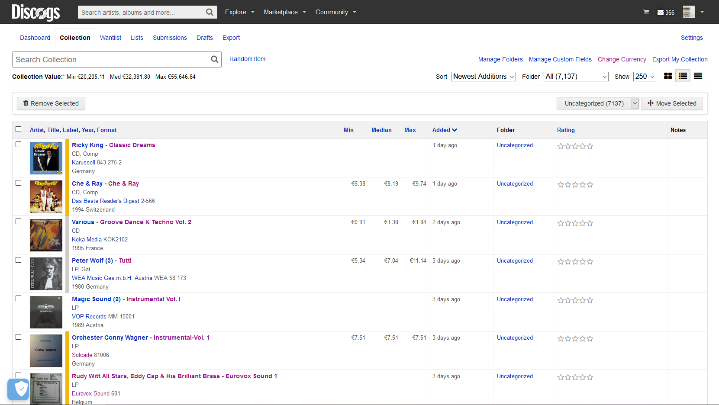Screen dimensions: 719x405
Task: Open the Lists tab
Action: click(137, 38)
